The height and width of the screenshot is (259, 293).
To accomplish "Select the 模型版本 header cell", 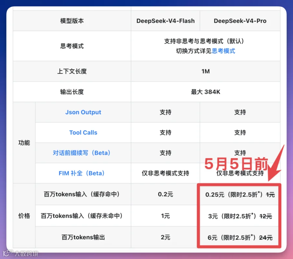I will click(x=72, y=21).
